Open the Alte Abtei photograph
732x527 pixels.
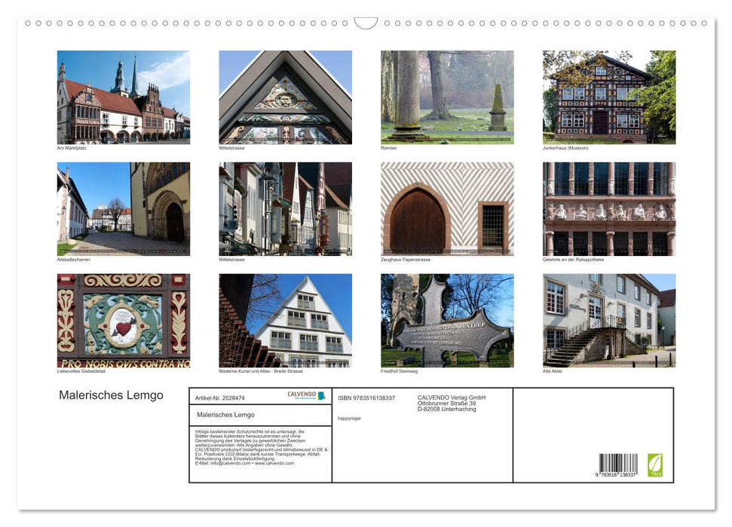point(609,320)
